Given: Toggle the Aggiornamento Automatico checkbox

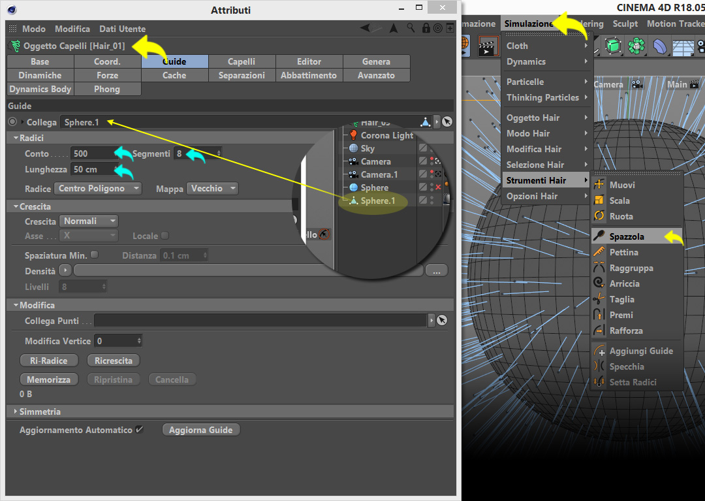Looking at the screenshot, I should click(x=140, y=429).
